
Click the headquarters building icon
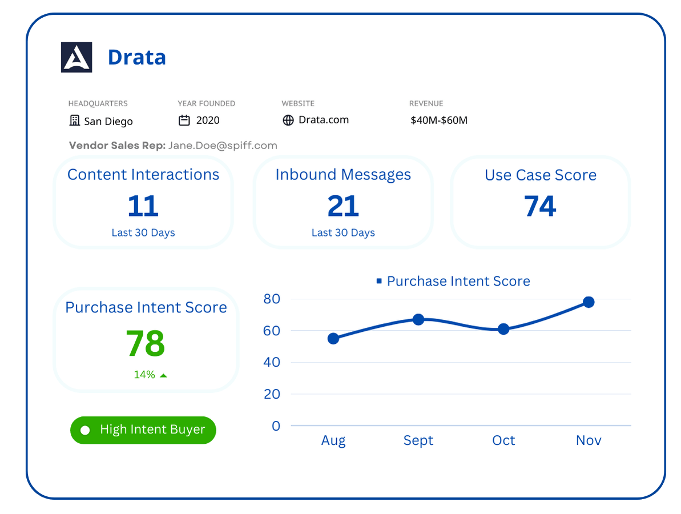coord(75,121)
